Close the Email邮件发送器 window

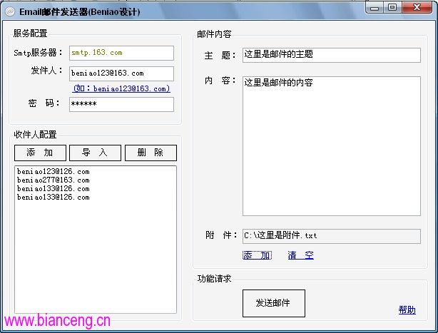(417, 8)
